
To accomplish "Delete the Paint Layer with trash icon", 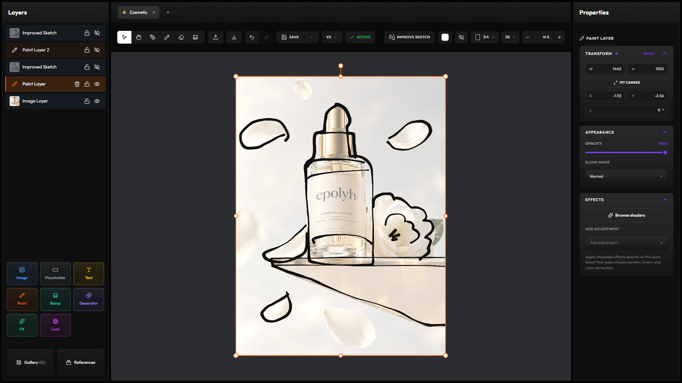I will [77, 84].
